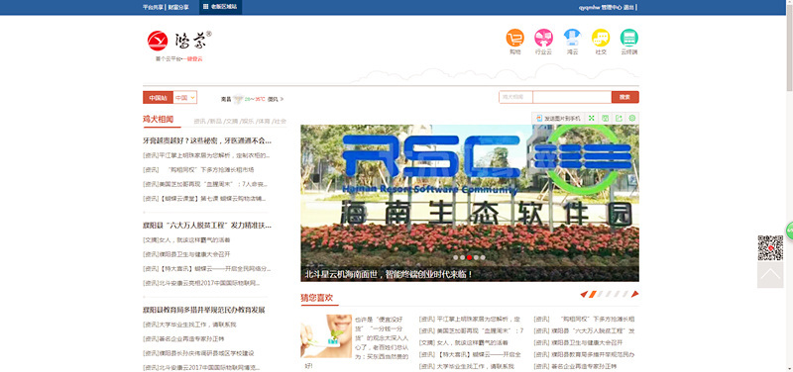The image size is (793, 372).
Task: Select the 社会 news category tab
Action: click(281, 121)
